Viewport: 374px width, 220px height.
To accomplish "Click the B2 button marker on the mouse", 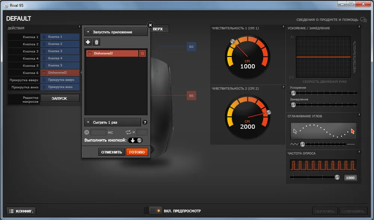I will pyautogui.click(x=191, y=47).
